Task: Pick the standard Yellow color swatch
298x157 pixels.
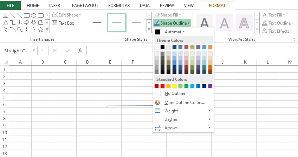Action: coord(174,86)
